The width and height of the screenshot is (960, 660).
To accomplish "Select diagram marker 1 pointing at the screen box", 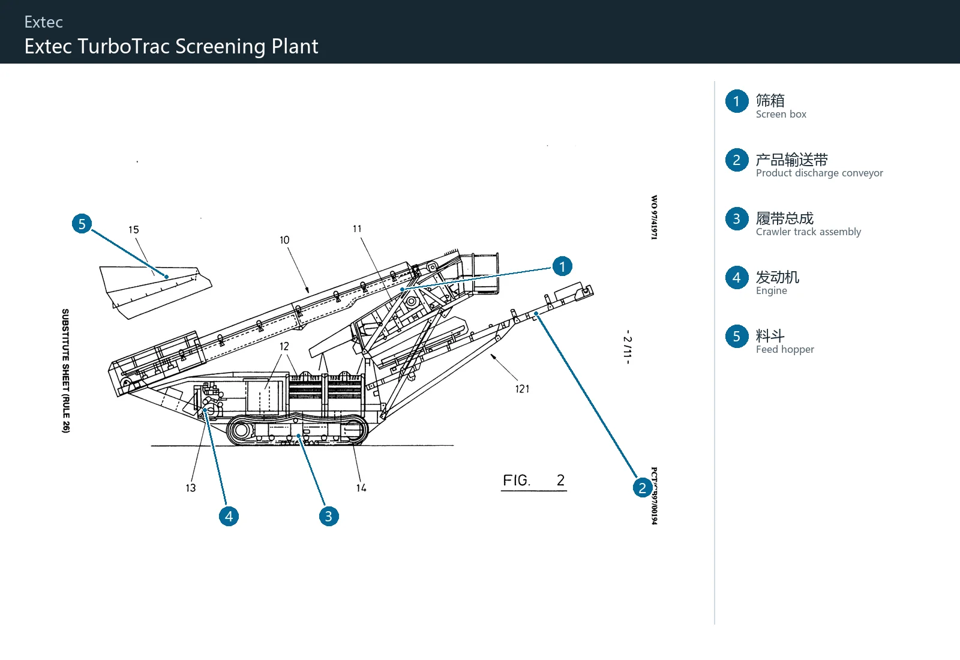I will tap(562, 266).
